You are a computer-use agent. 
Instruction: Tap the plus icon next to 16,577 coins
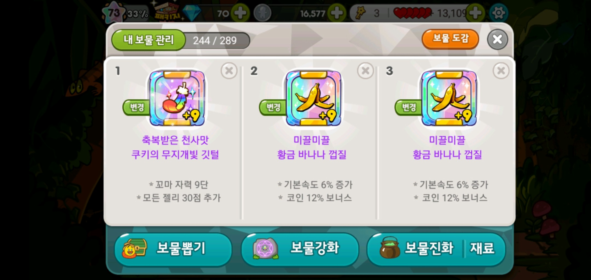(337, 13)
